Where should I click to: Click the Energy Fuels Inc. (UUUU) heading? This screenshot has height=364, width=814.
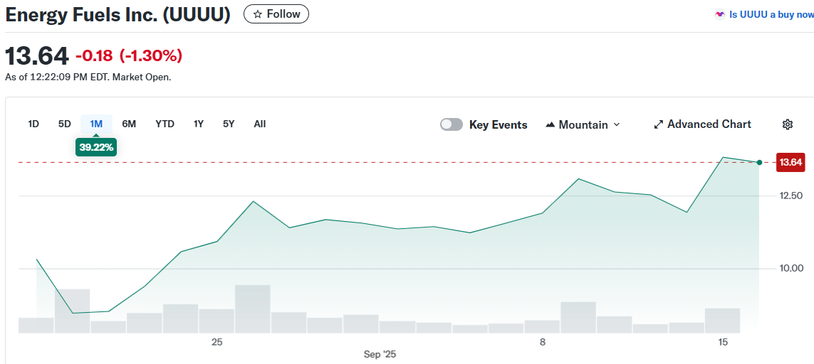[x=118, y=14]
